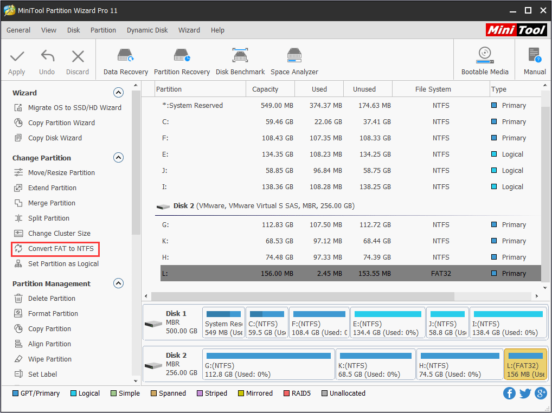Open the Dynamic Disk menu
This screenshot has width=552, height=413.
[147, 30]
